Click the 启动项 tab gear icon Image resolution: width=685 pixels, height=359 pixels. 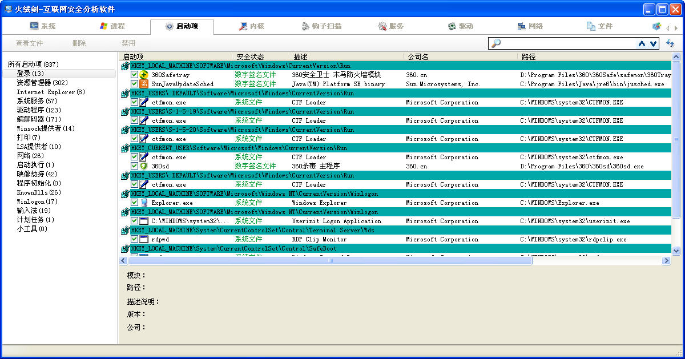169,26
